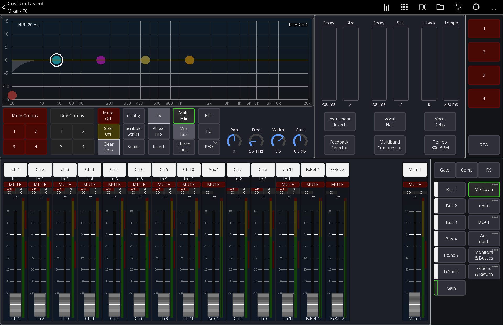This screenshot has width=503, height=325.
Task: Switch to the Gate tab
Action: pos(445,170)
